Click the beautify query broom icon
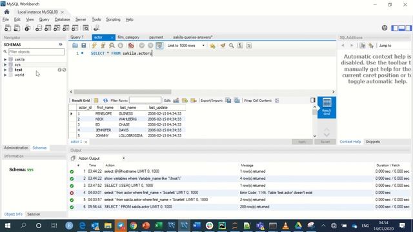Screen dimensions: 413x232 click(x=223, y=46)
